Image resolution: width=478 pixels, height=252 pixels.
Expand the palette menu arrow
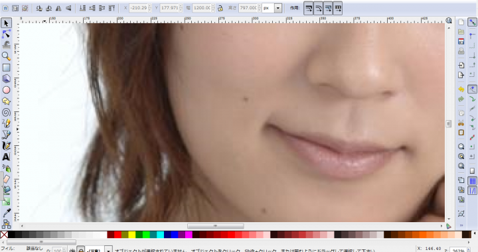click(x=474, y=233)
